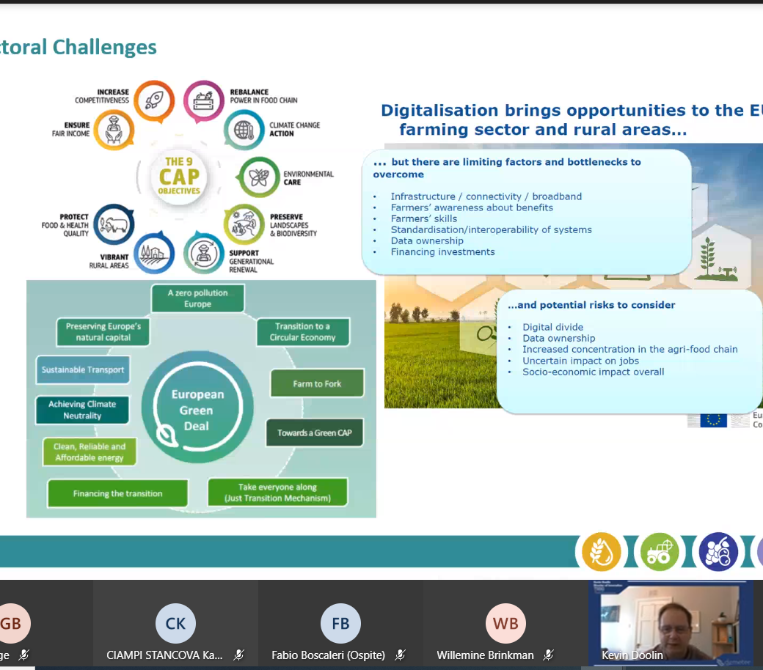
Task: Click the orange wheat and droplet icon
Action: tap(602, 551)
